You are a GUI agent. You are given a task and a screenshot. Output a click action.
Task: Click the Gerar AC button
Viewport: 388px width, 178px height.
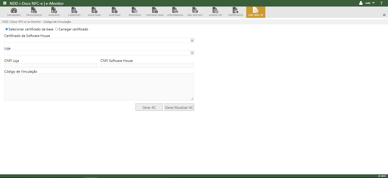pyautogui.click(x=149, y=107)
